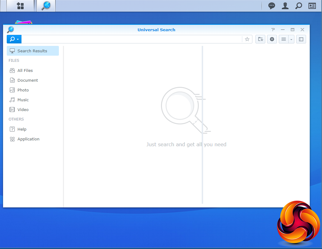Expand the blue search options dropdown
Viewport: 322px width, 249px height.
pos(14,39)
